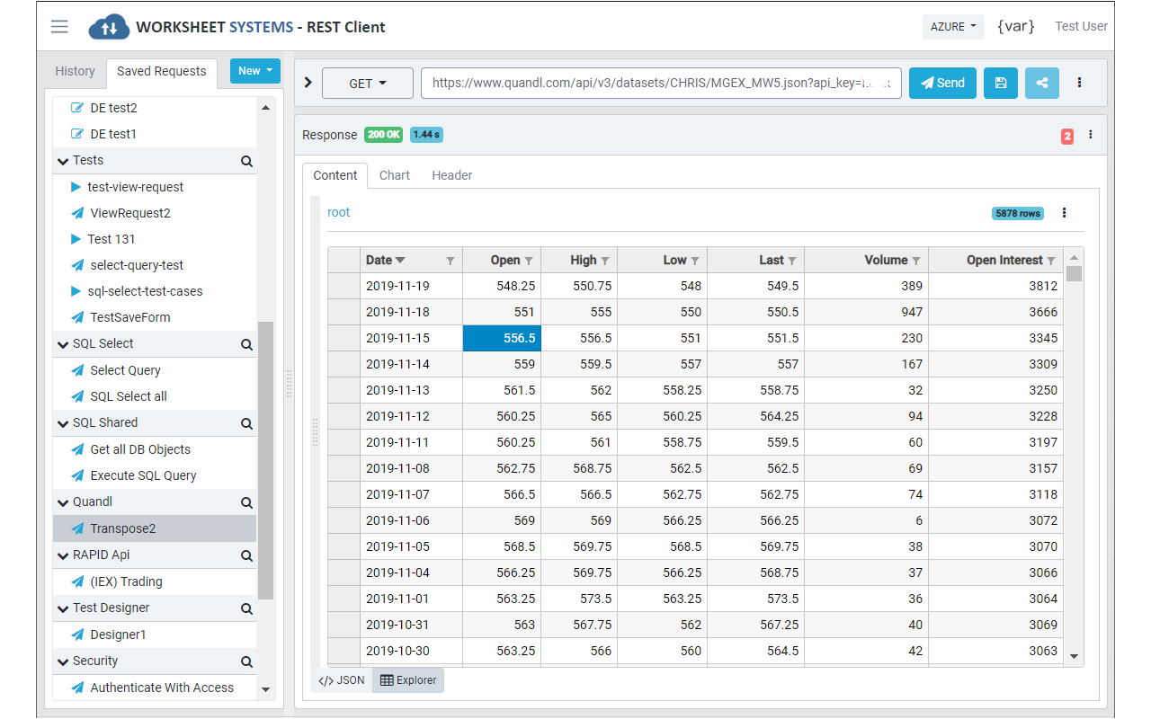
Task: Click the data table scrollbar down arrow
Action: [x=1074, y=657]
